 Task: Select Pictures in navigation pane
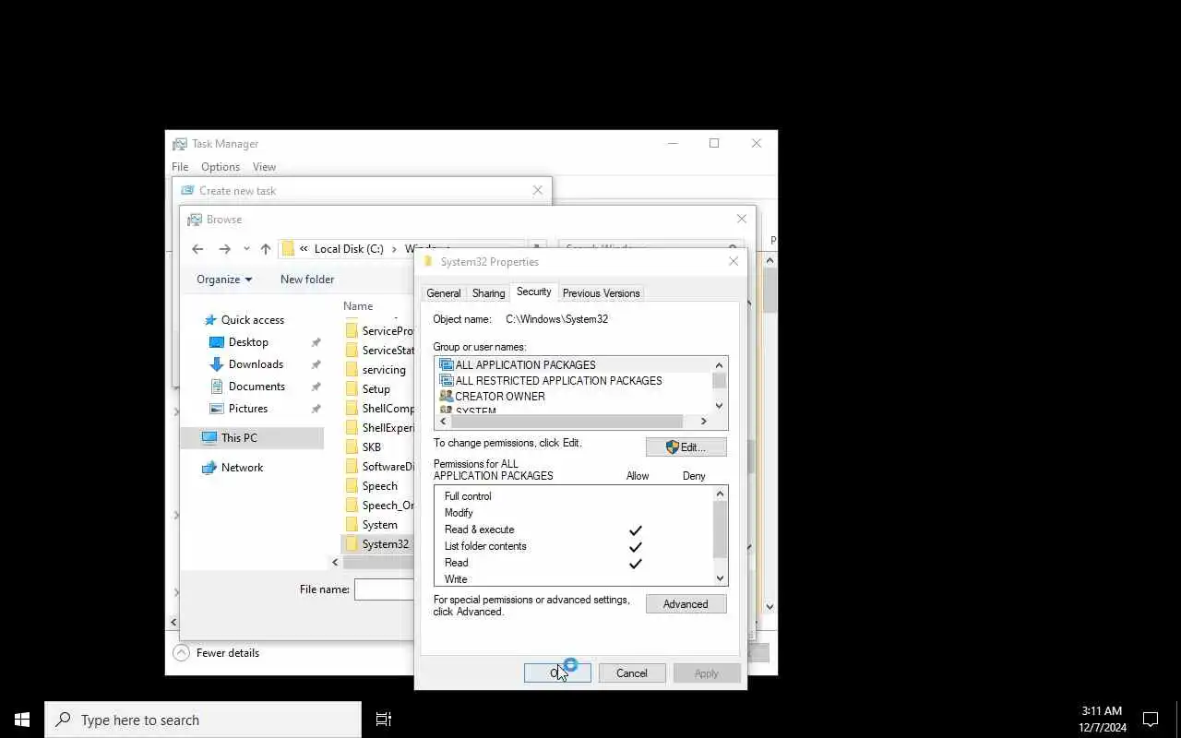click(248, 409)
